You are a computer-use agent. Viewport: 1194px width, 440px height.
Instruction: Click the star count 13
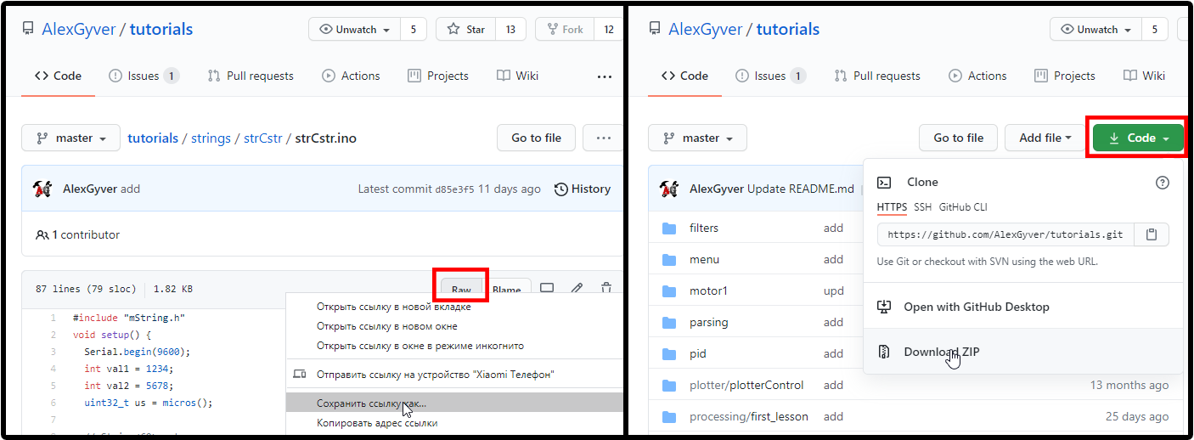point(510,29)
